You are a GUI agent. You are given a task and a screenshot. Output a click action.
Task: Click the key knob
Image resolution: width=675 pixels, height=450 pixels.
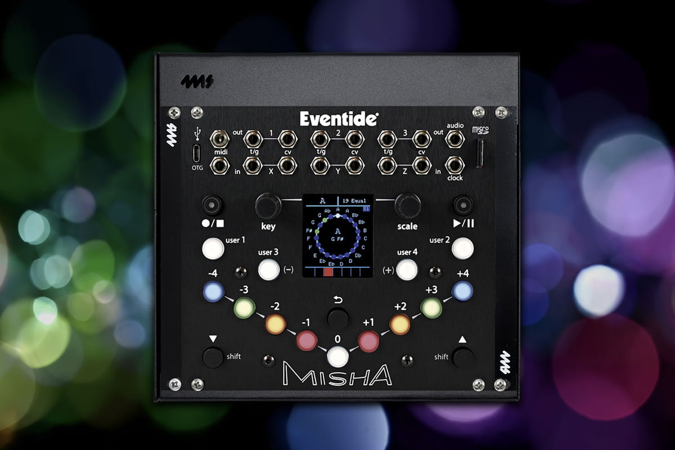click(x=268, y=205)
